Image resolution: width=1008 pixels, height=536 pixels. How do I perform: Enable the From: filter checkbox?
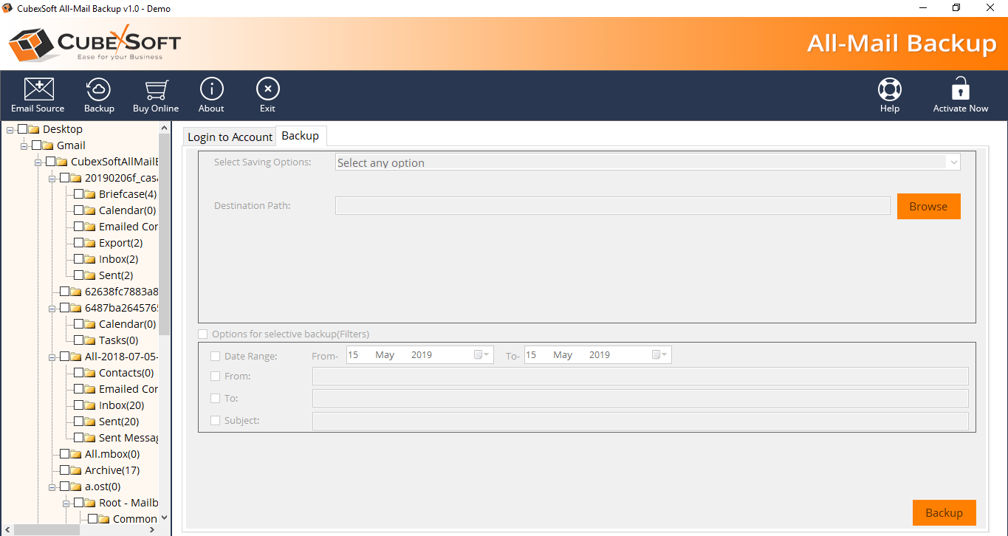216,376
